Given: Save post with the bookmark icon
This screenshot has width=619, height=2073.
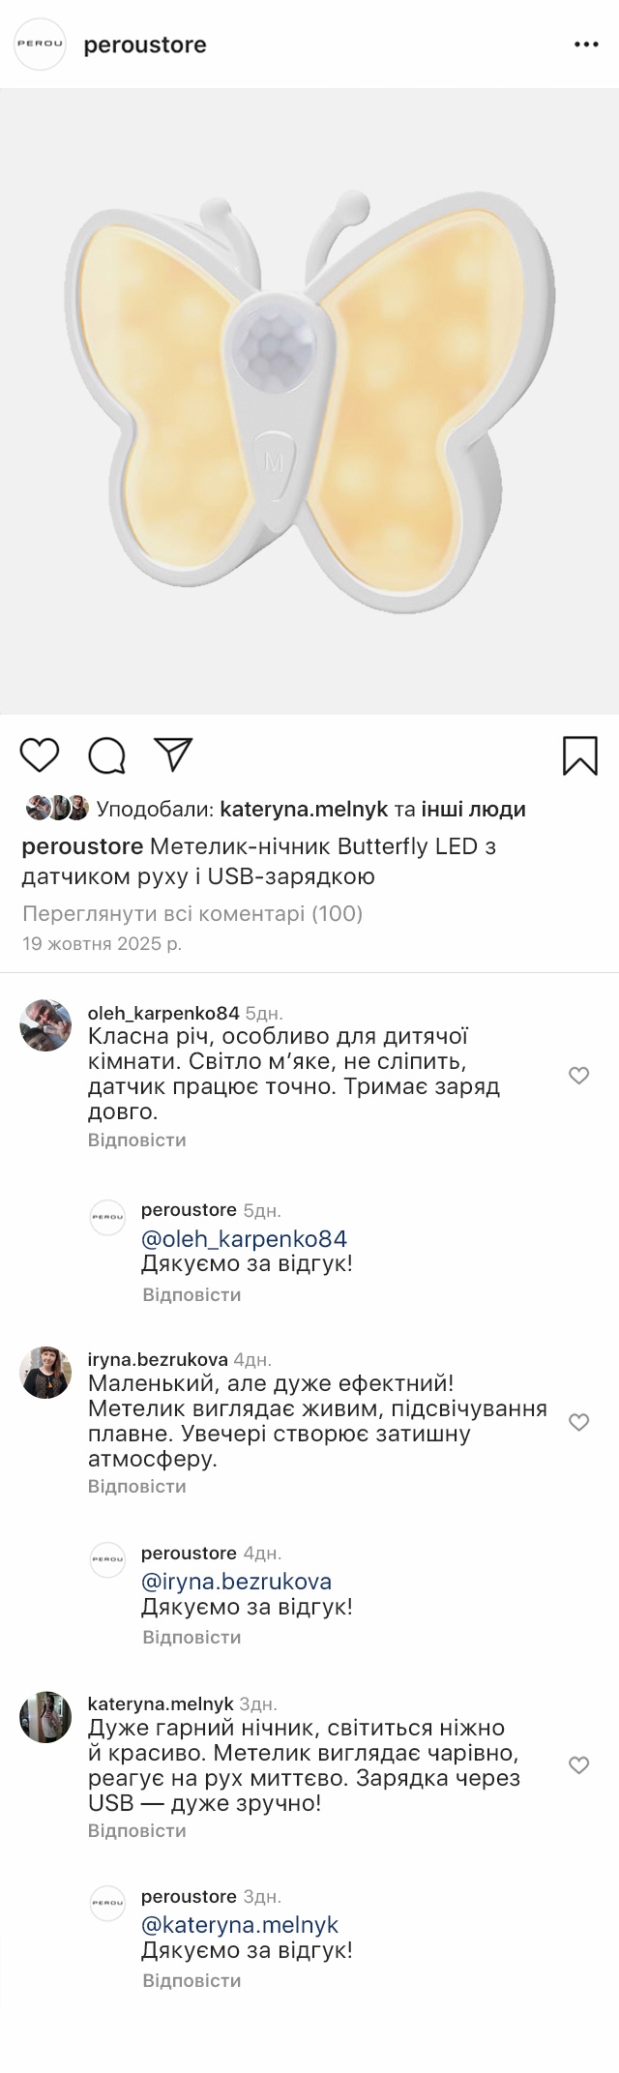Looking at the screenshot, I should pos(579,755).
